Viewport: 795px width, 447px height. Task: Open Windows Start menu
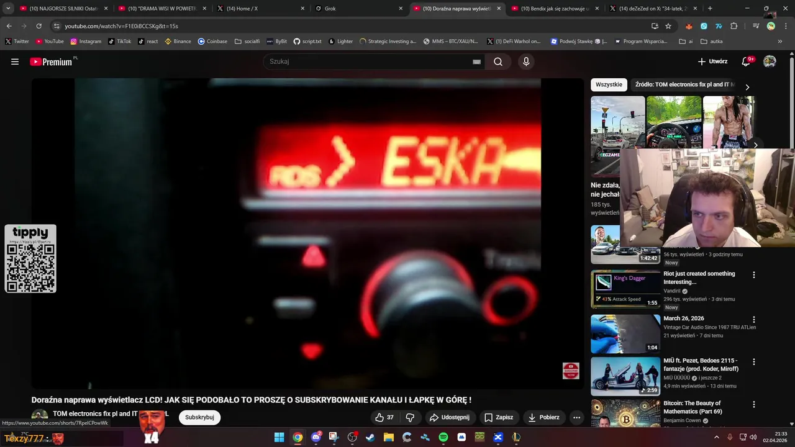coord(279,438)
